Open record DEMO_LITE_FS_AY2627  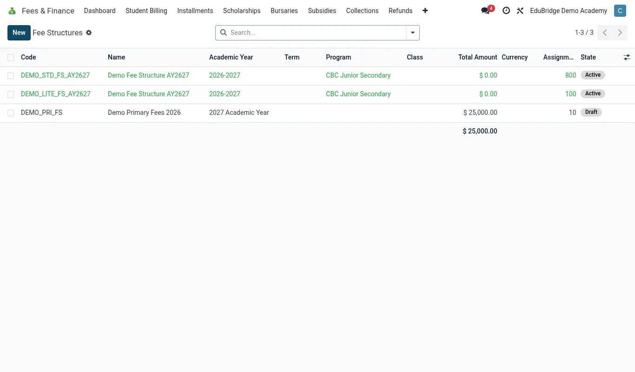[56, 94]
